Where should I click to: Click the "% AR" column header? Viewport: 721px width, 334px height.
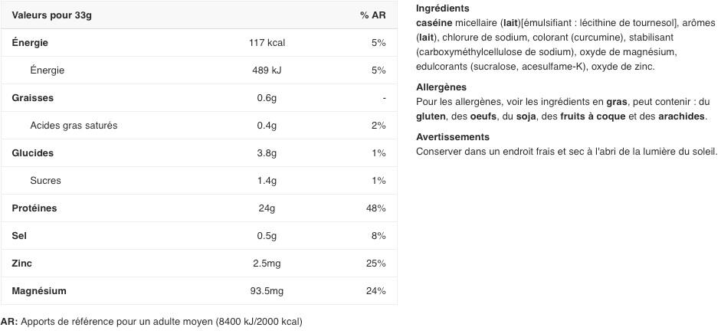pyautogui.click(x=372, y=15)
